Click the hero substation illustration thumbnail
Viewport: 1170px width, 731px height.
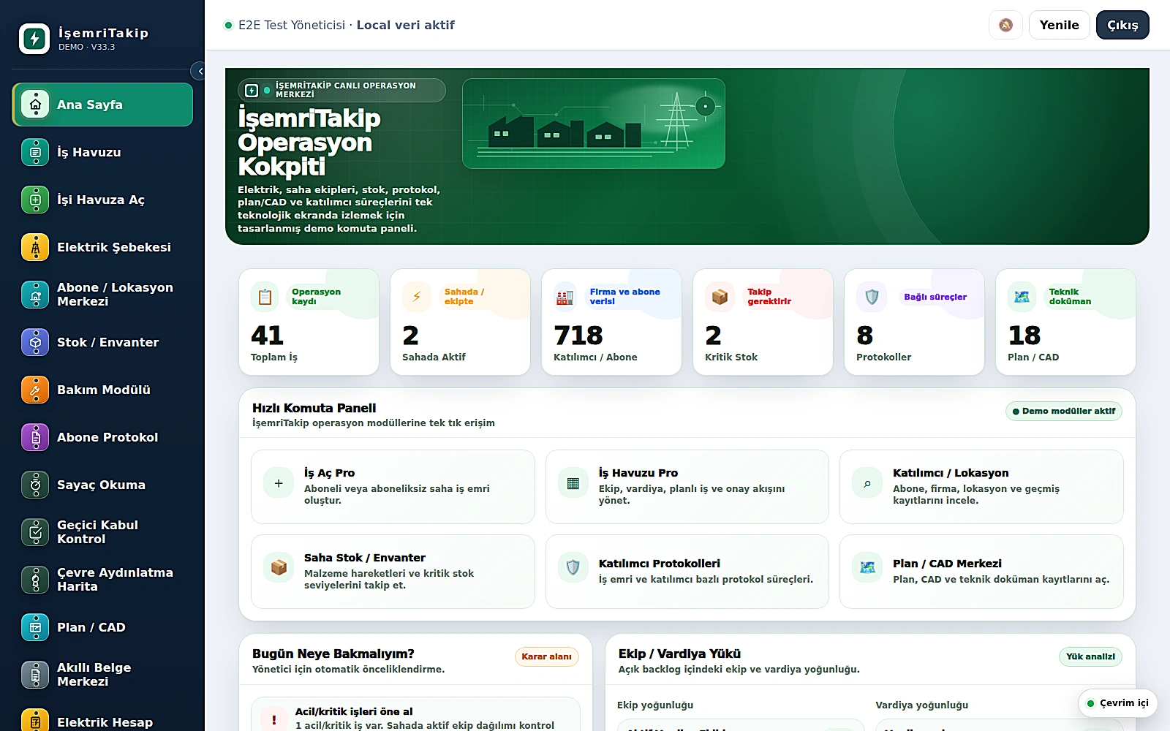click(x=594, y=124)
